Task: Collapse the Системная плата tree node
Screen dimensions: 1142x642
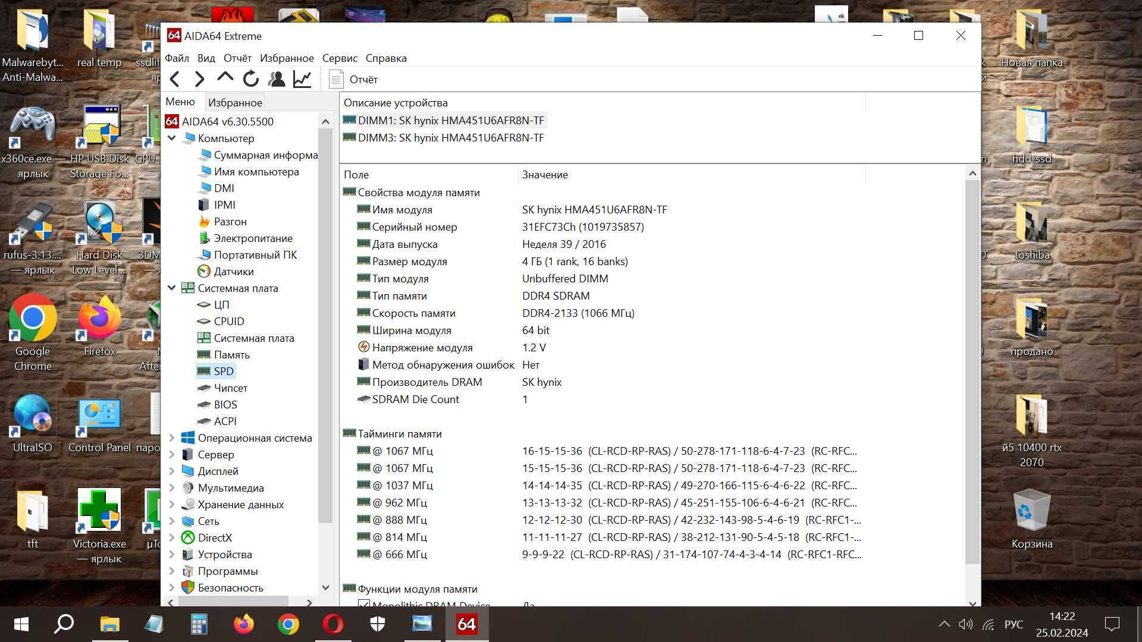Action: [x=172, y=288]
